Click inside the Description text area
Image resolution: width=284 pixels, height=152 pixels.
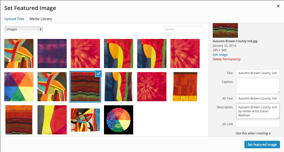point(258,111)
